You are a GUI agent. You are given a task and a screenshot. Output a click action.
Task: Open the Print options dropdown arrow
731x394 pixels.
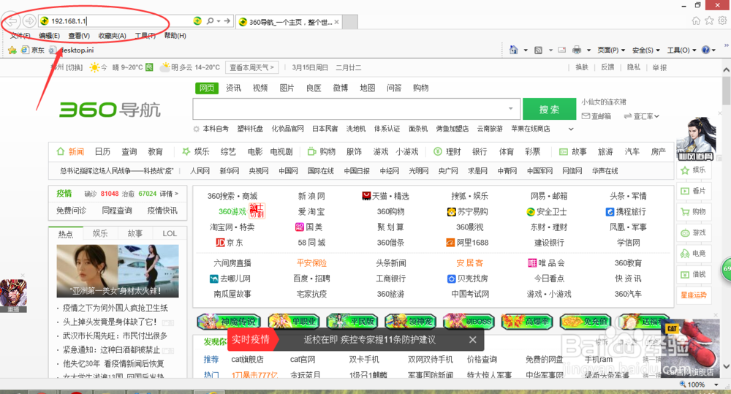pos(588,50)
